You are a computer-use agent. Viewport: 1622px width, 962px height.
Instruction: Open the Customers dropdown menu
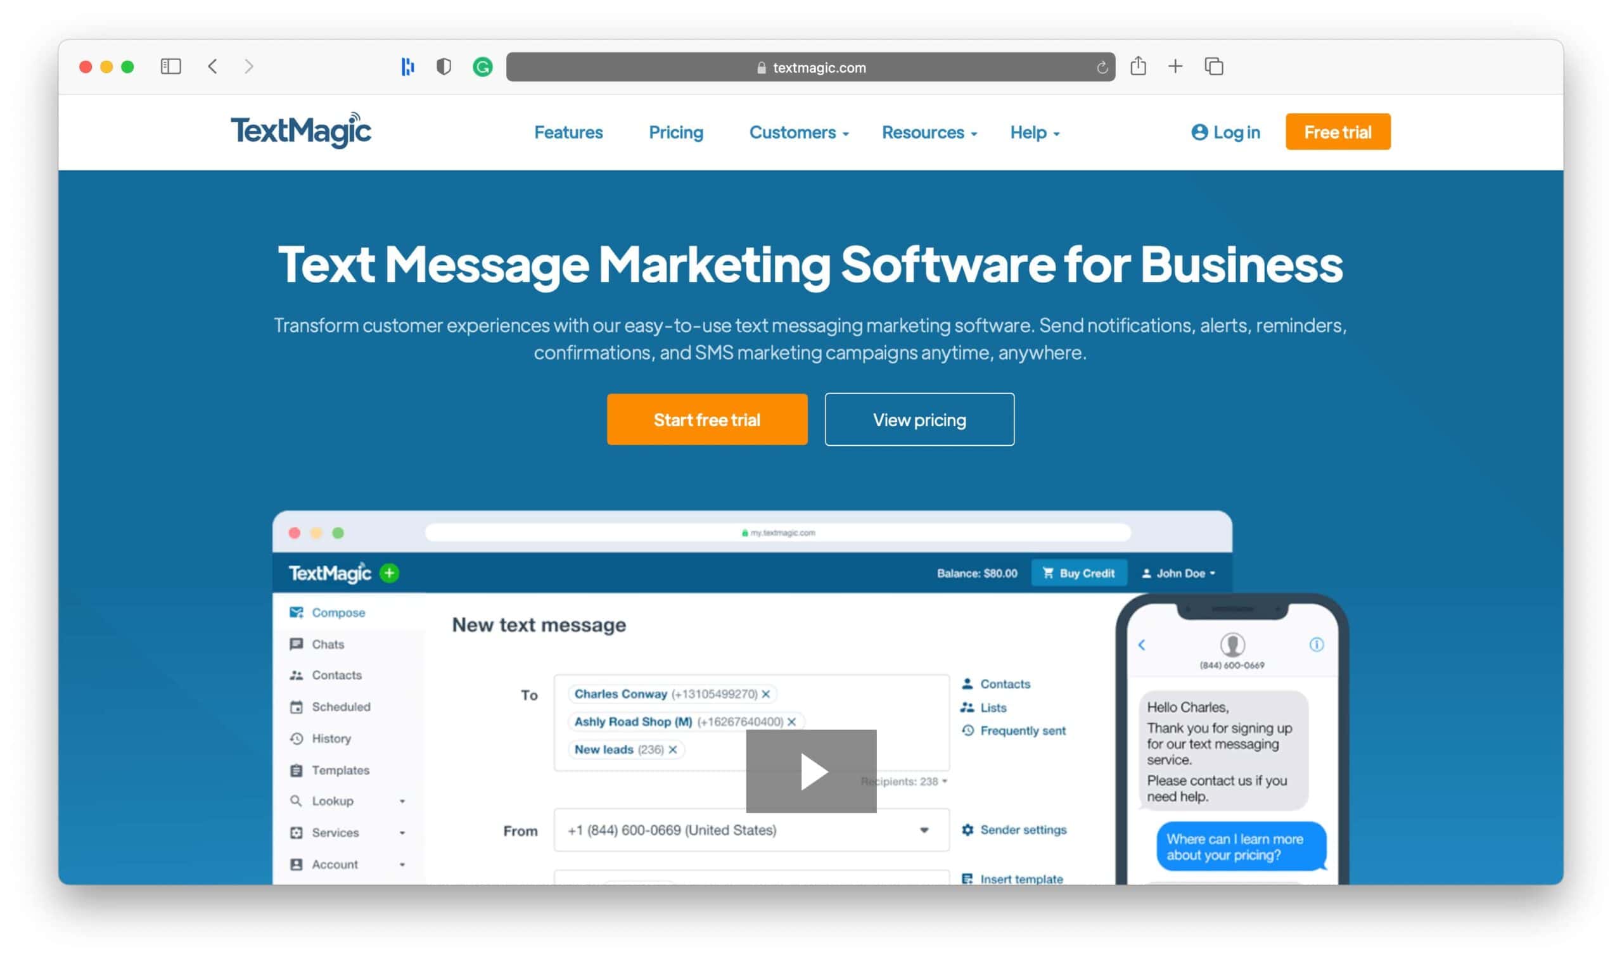point(798,132)
